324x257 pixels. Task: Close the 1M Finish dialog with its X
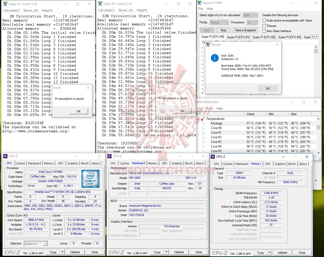(88, 88)
